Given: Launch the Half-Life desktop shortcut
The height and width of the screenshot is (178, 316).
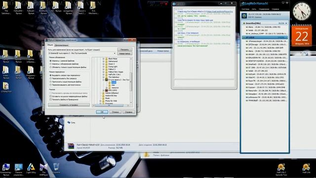Looking at the screenshot, I should click(306, 169).
